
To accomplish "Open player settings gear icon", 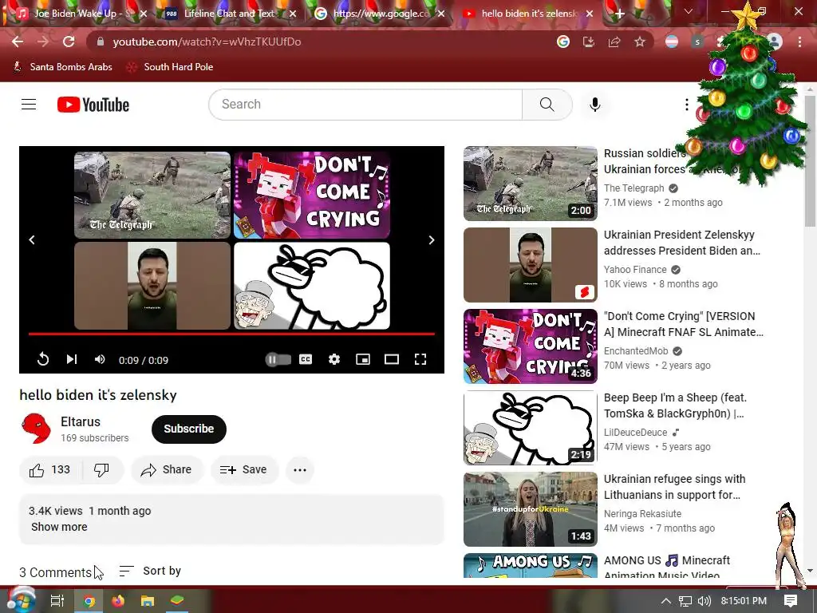I will tap(334, 359).
